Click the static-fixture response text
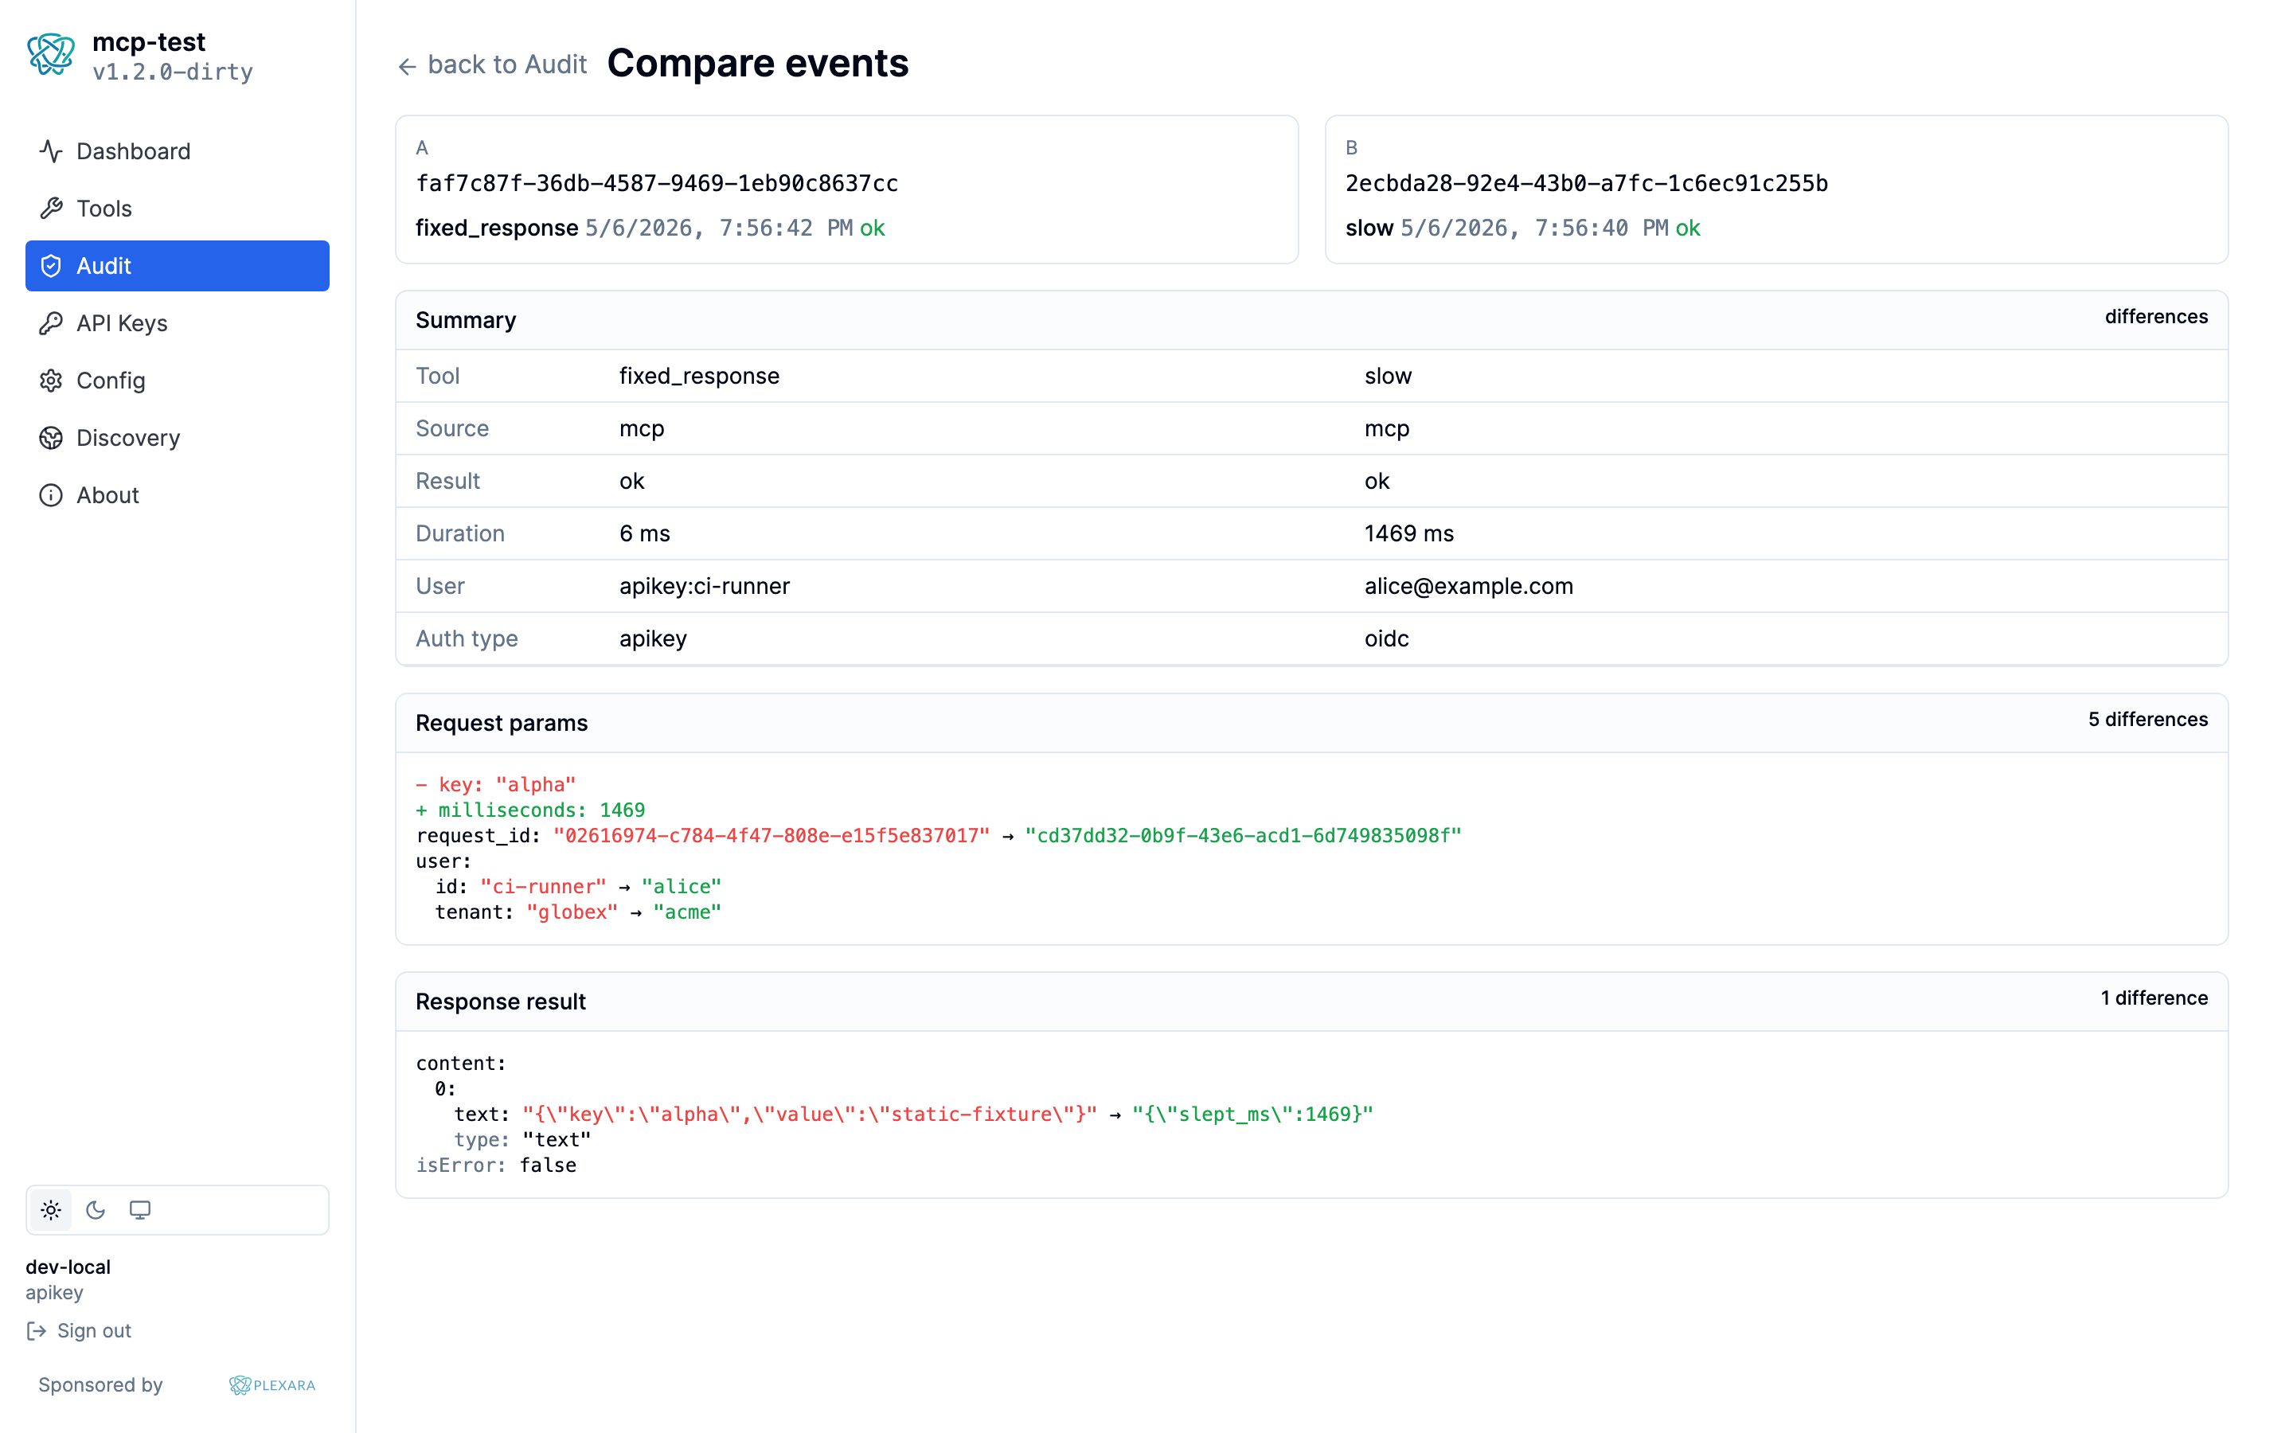This screenshot has width=2293, height=1433. click(x=809, y=1115)
